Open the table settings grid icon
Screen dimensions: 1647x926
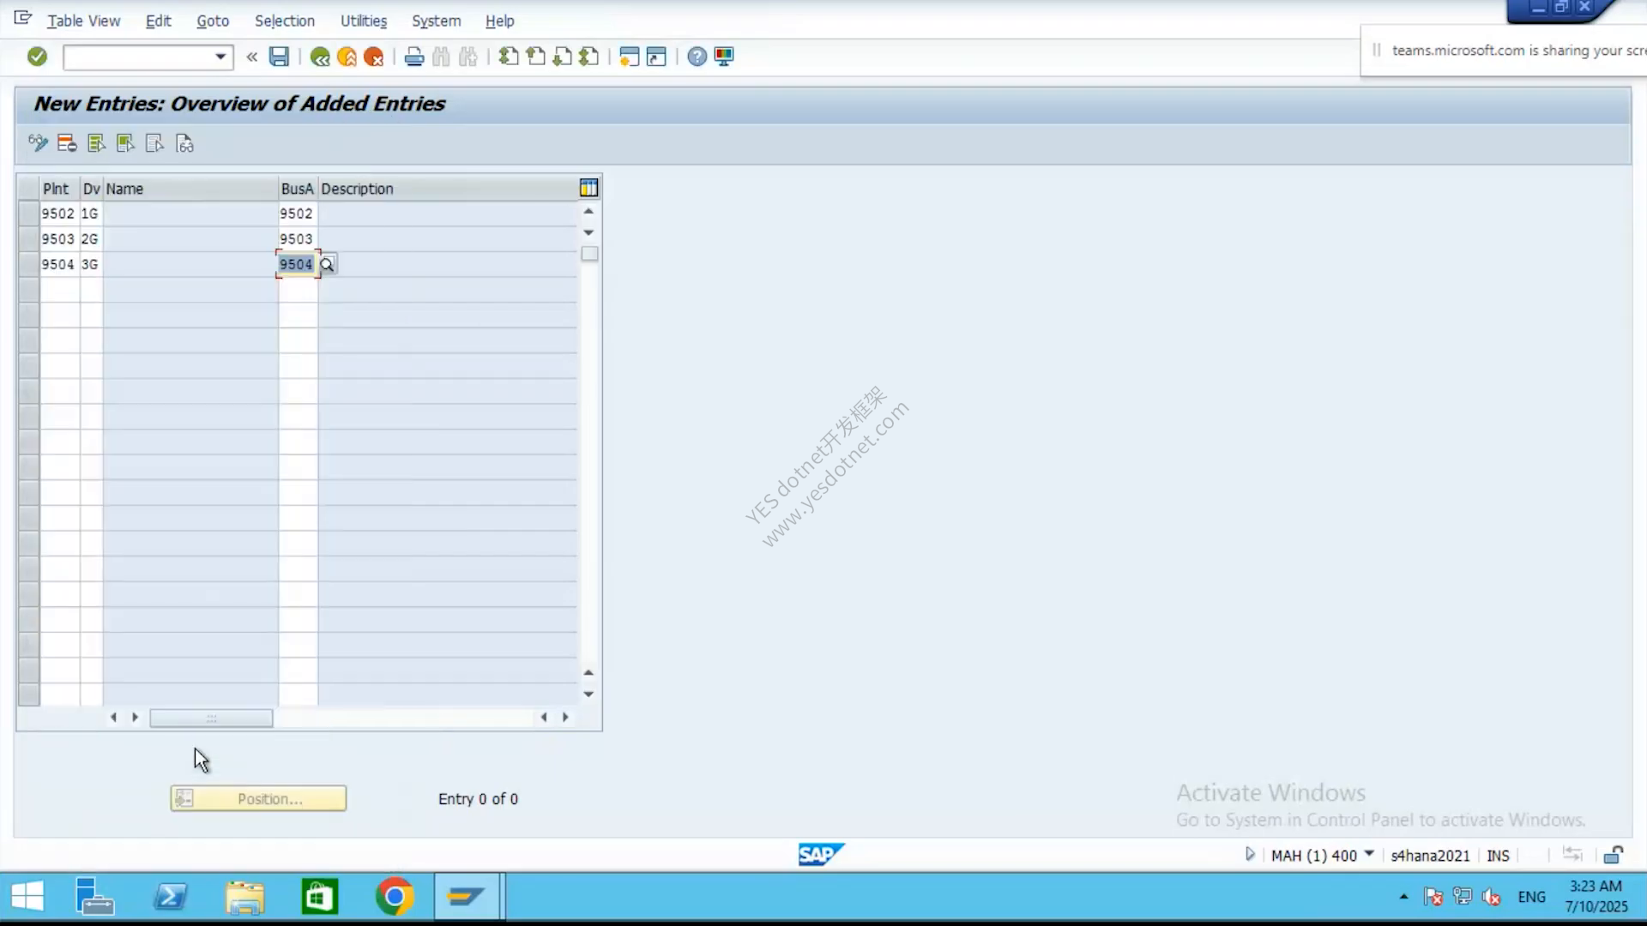coord(588,188)
